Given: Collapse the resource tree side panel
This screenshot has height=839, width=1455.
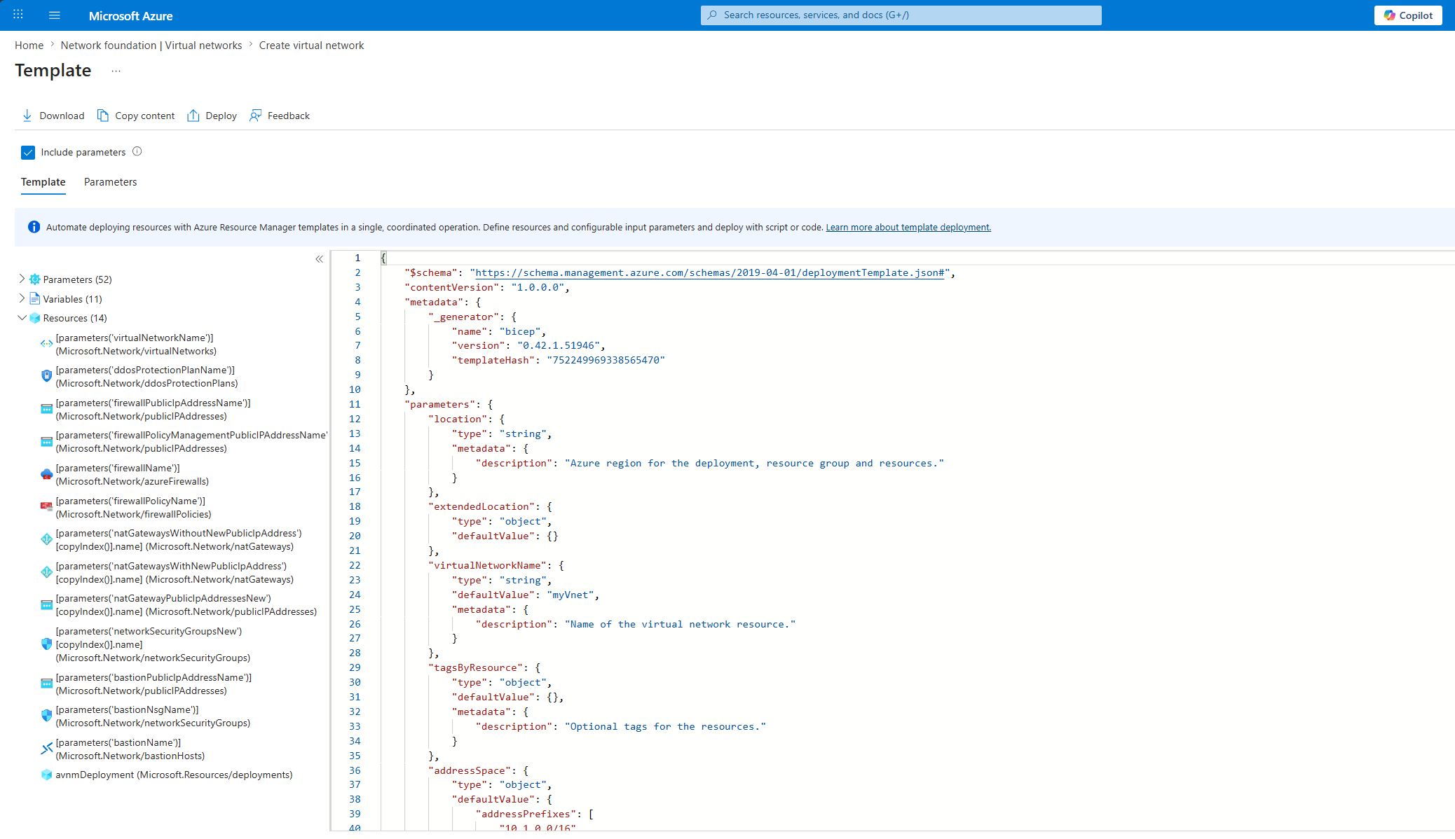Looking at the screenshot, I should coord(320,259).
